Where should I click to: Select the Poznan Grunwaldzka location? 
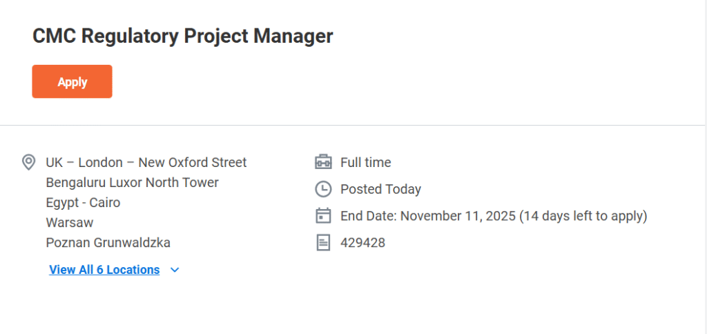pos(108,243)
